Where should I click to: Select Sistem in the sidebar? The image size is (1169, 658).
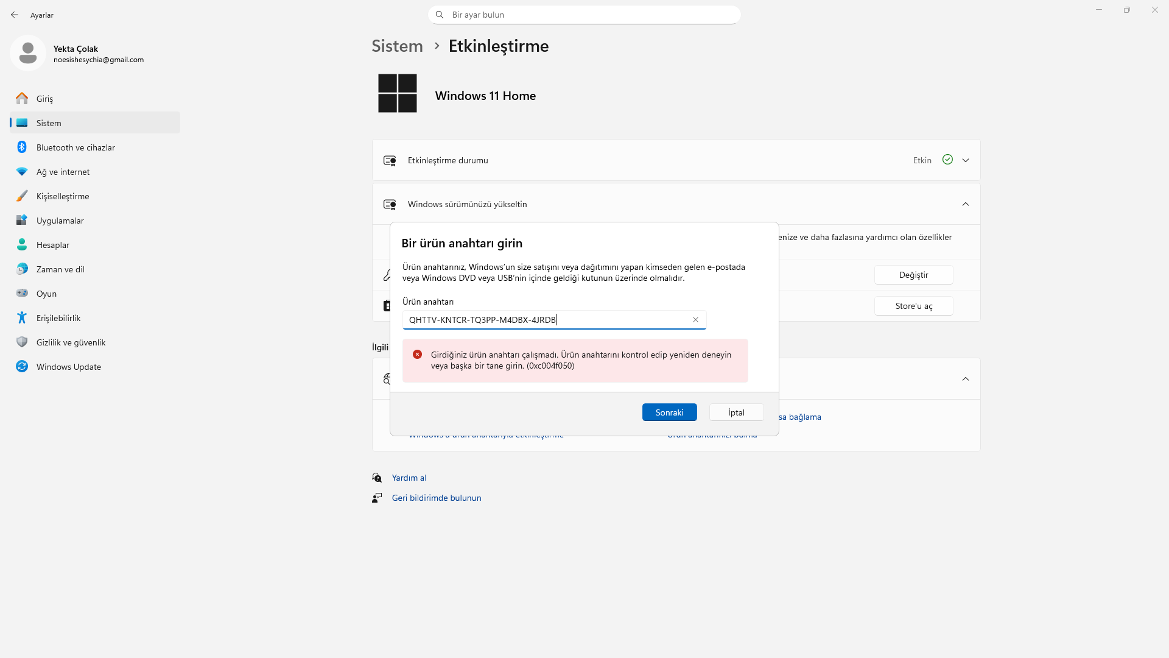pyautogui.click(x=95, y=122)
